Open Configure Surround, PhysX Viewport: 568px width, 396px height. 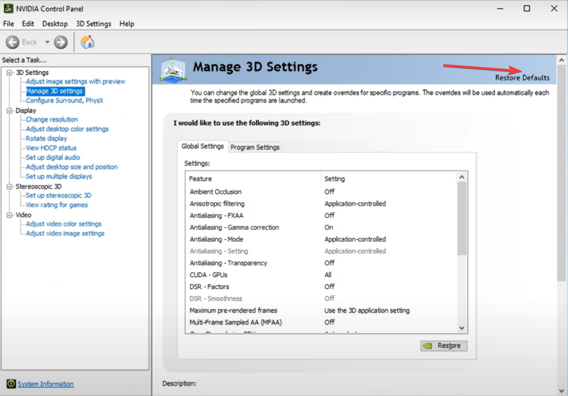click(65, 101)
